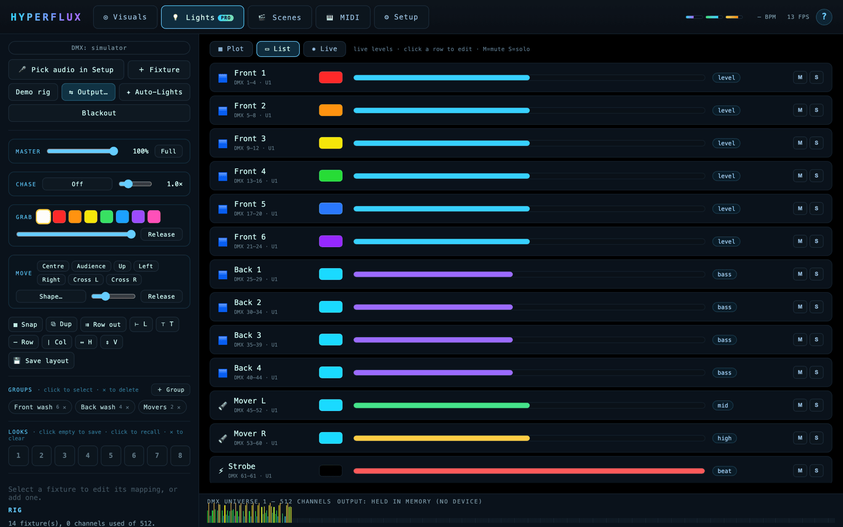Switch to Plot view
Viewport: 843px width, 527px height.
[231, 48]
